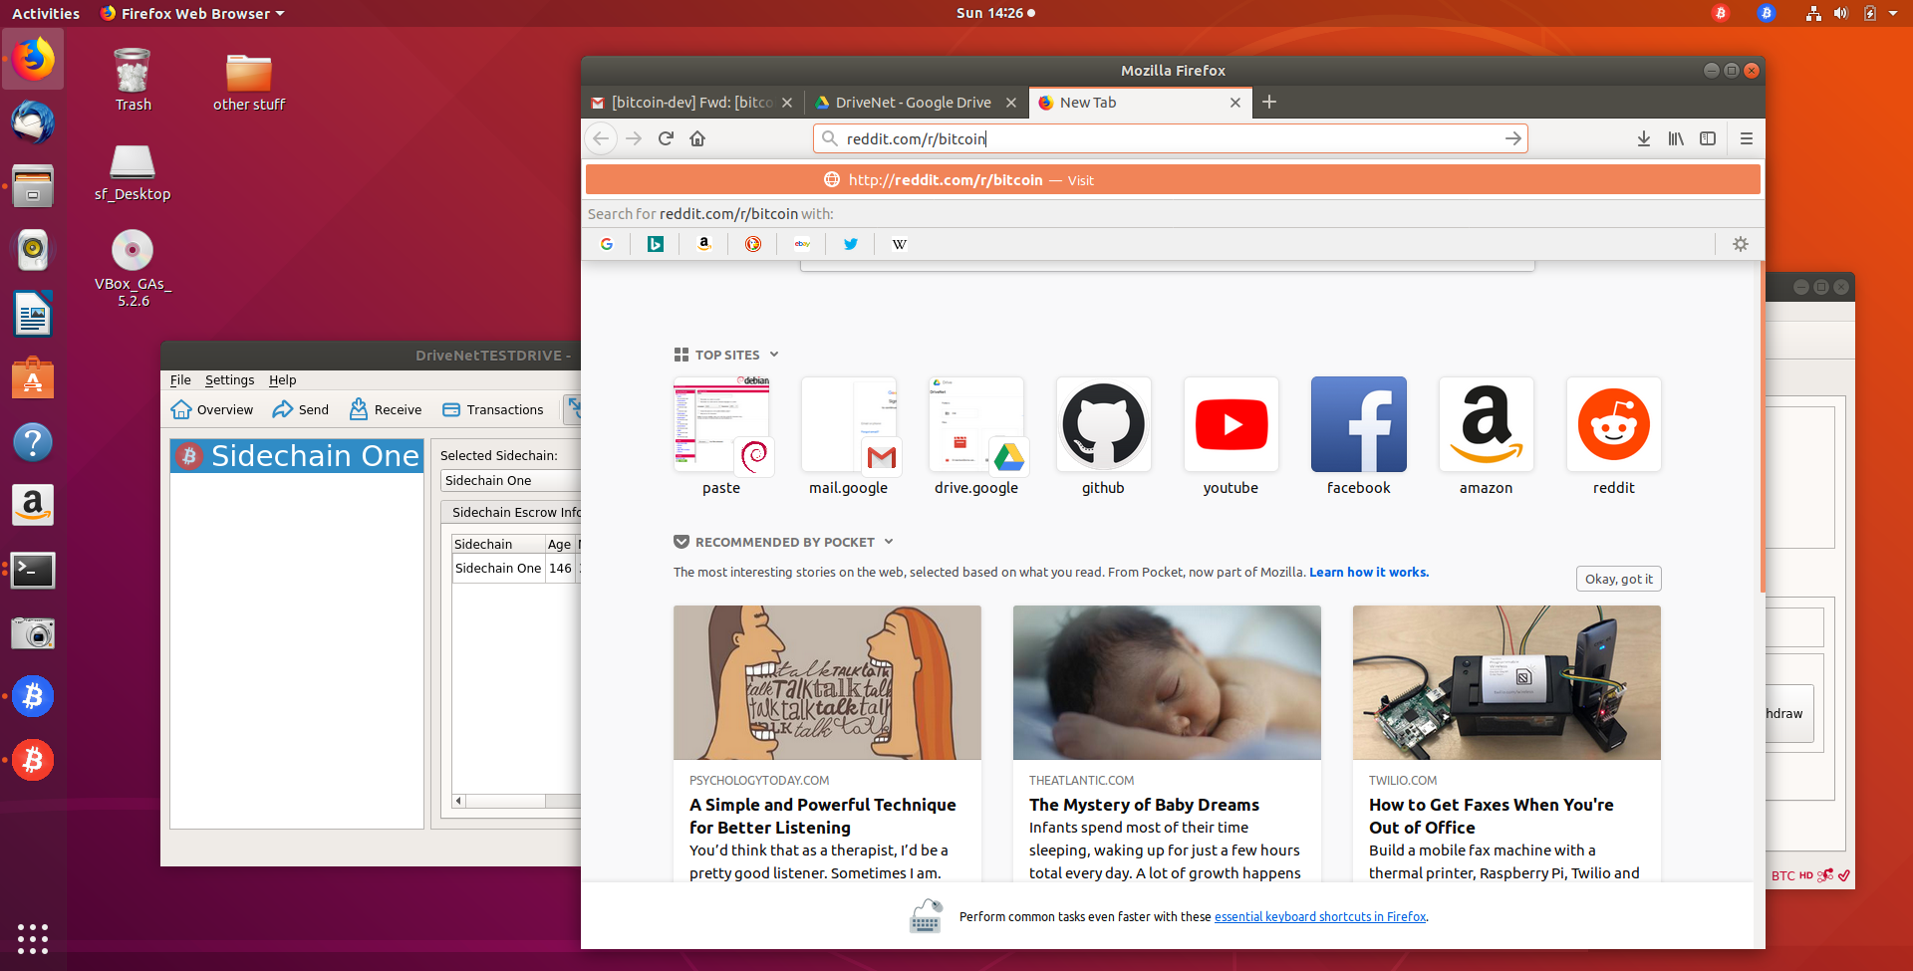The image size is (1913, 971).
Task: Open a new Firefox tab
Action: (1269, 102)
